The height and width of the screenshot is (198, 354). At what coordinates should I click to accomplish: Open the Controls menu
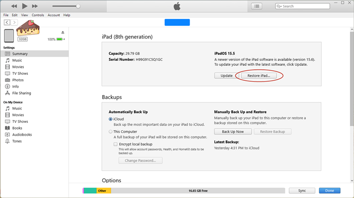[x=38, y=15]
